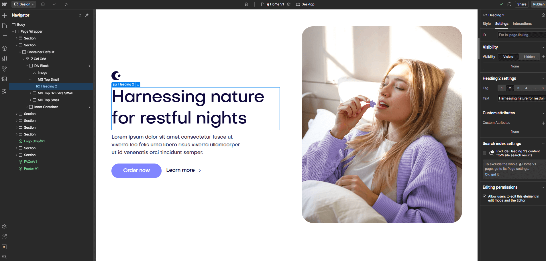This screenshot has width=546, height=261.
Task: Open the Pages panel
Action: pos(4,26)
